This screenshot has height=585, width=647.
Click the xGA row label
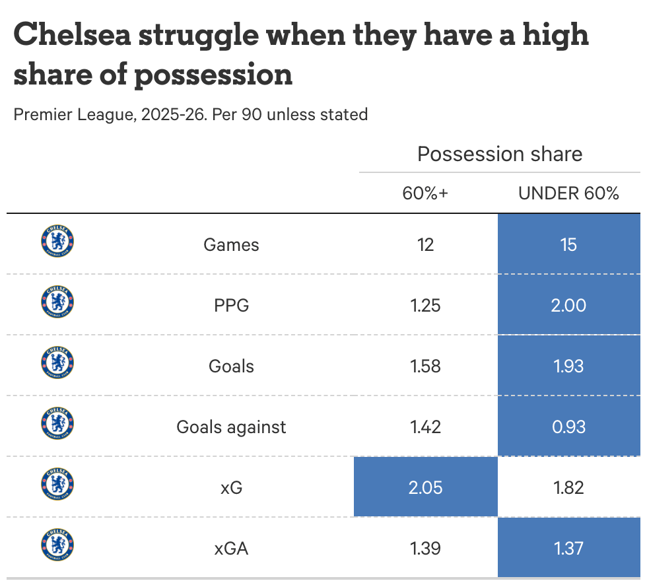[231, 548]
